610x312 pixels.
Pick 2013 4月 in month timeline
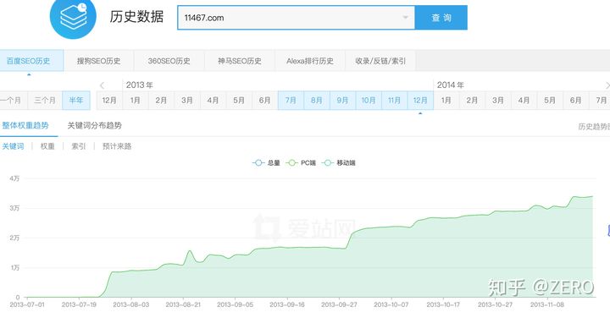coord(213,101)
